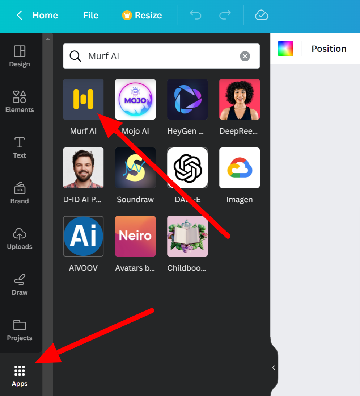
Task: Go back with the Home chevron
Action: coord(20,15)
